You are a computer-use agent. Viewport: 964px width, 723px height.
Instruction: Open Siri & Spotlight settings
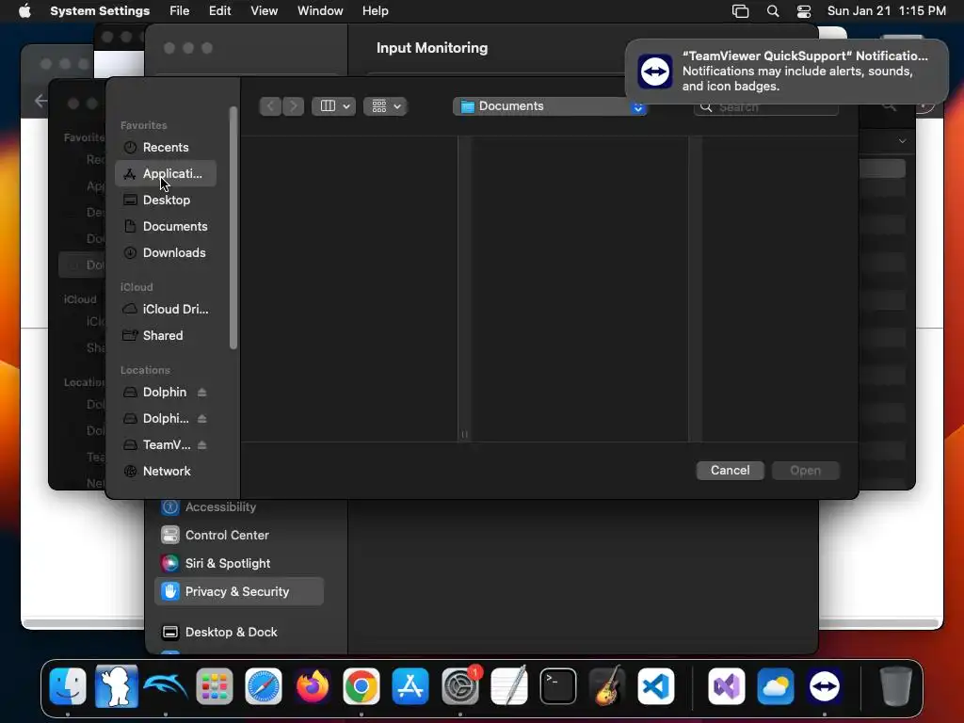[239, 564]
